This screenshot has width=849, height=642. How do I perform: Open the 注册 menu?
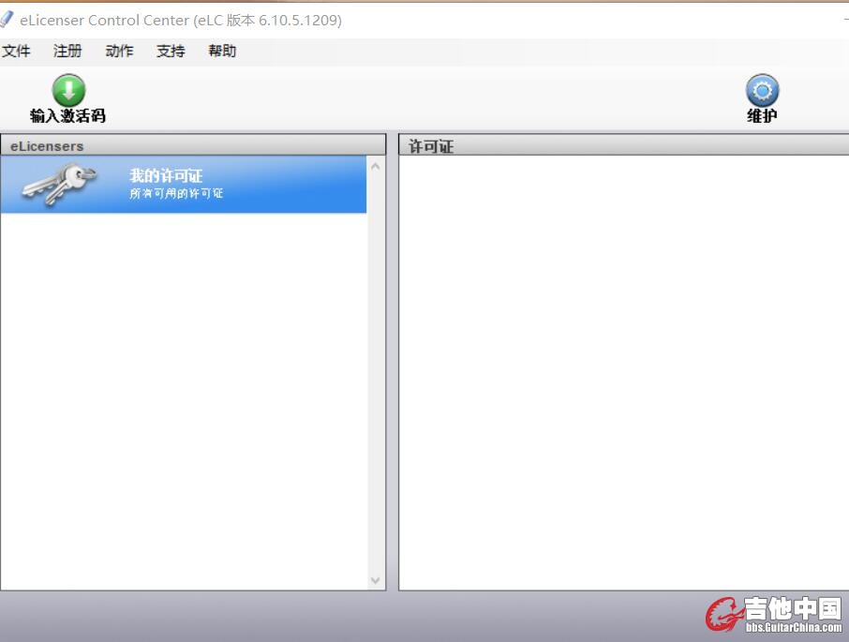67,51
